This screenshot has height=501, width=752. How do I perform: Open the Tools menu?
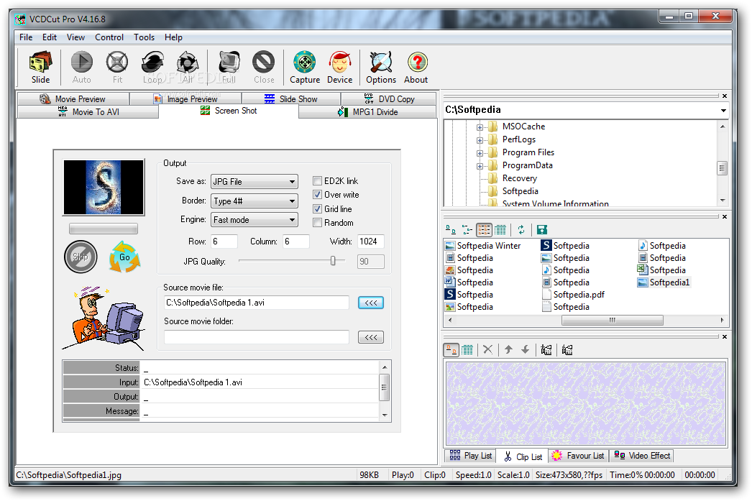point(144,37)
